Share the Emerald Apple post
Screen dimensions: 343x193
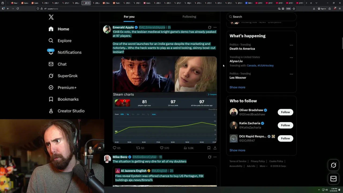pos(215,148)
